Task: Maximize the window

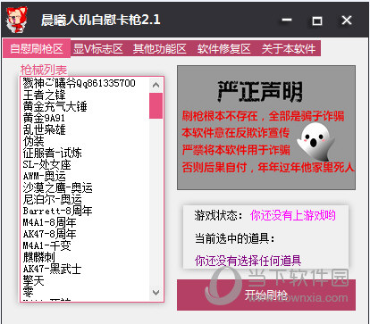Action: pyautogui.click(x=316, y=21)
